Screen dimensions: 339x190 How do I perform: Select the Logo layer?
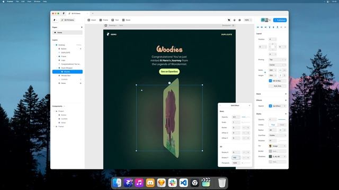67,60
